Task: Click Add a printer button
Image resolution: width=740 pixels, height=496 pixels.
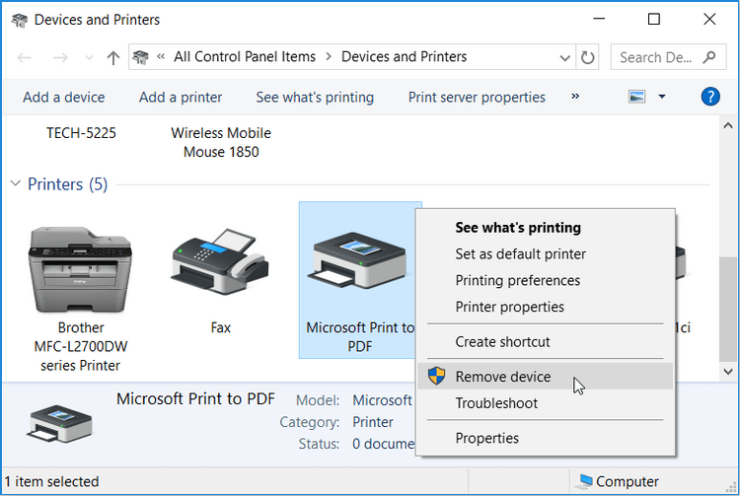Action: coord(181,97)
